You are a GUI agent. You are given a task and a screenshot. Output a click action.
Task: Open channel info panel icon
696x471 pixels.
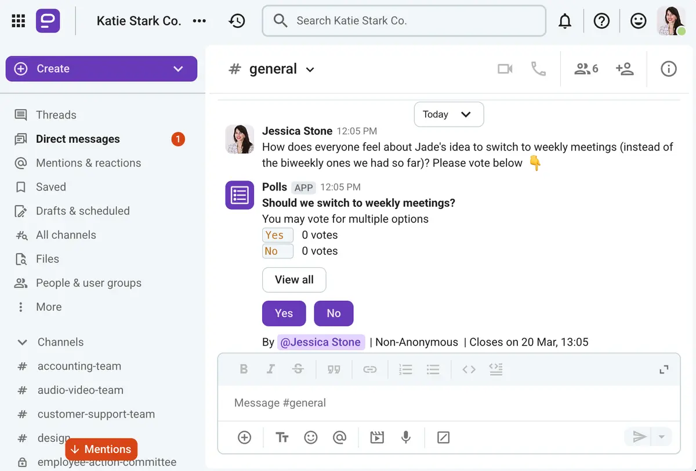[x=669, y=69]
